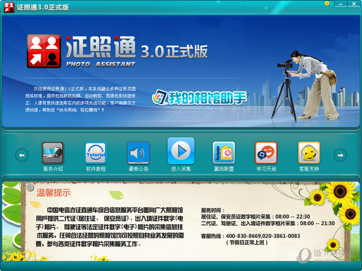
Task: Click the 证照通 app icon in title bar
Action: pos(9,7)
